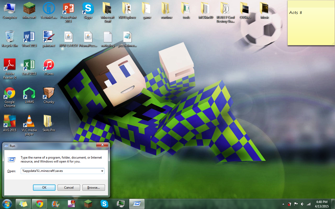Select the CGSkies folder icon

pyautogui.click(x=245, y=10)
